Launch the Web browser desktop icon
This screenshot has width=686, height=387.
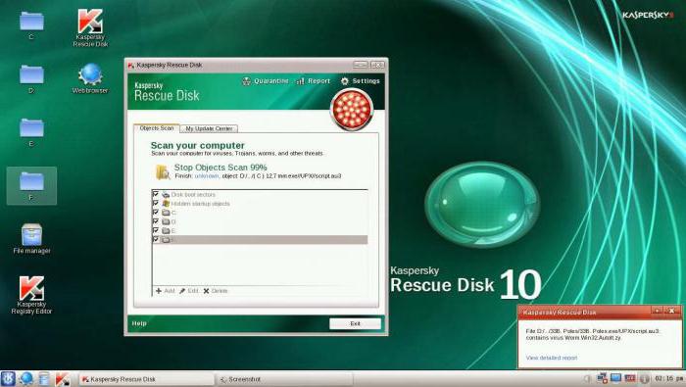coord(90,78)
